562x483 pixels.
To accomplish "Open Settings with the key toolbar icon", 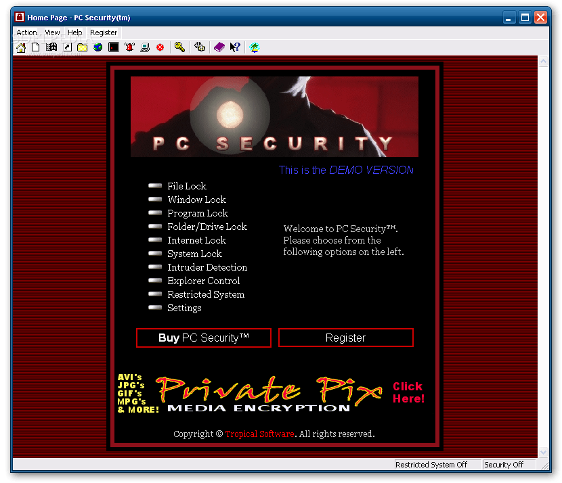I will point(178,47).
